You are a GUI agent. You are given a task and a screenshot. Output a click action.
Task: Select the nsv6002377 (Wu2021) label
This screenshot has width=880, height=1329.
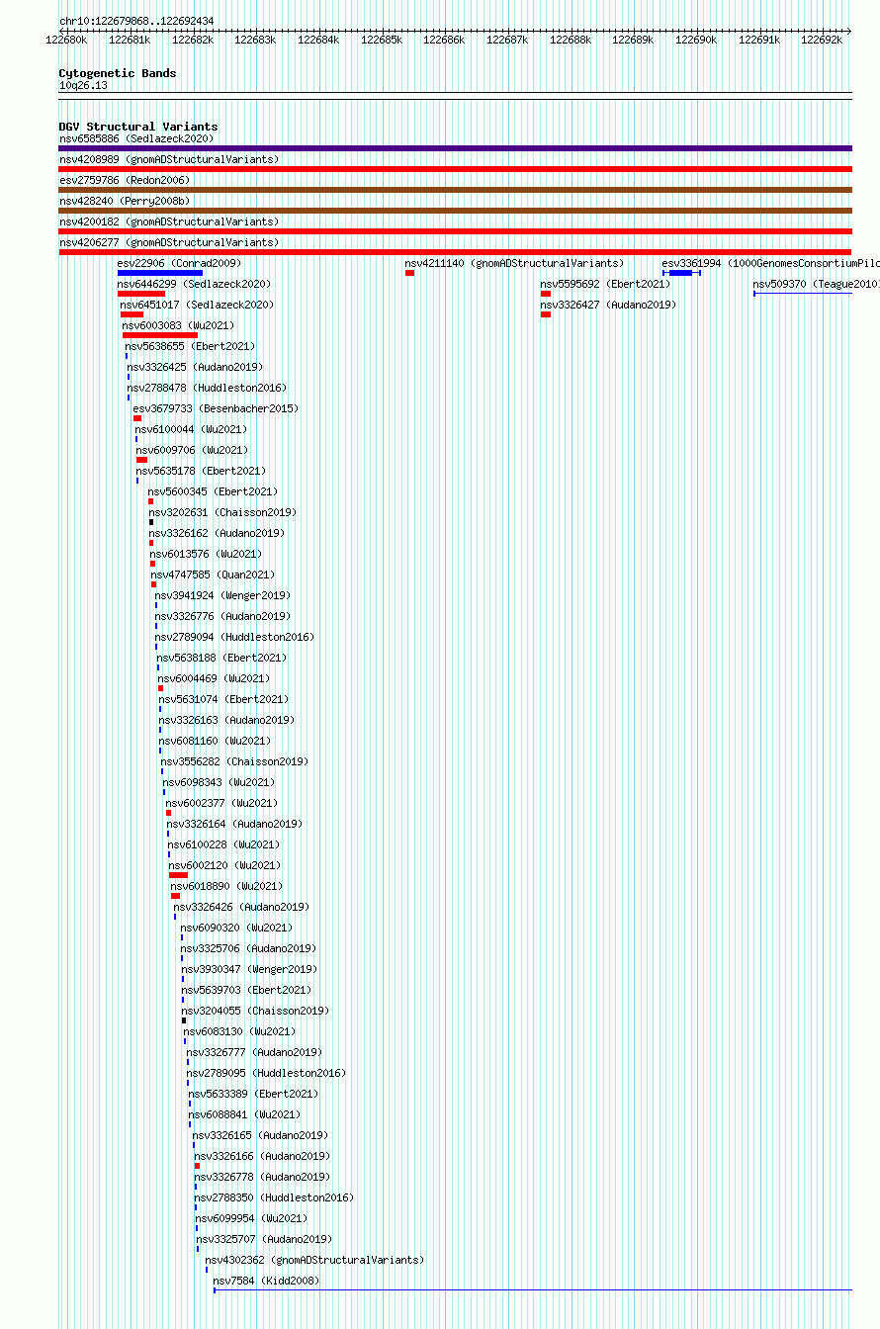(221, 803)
